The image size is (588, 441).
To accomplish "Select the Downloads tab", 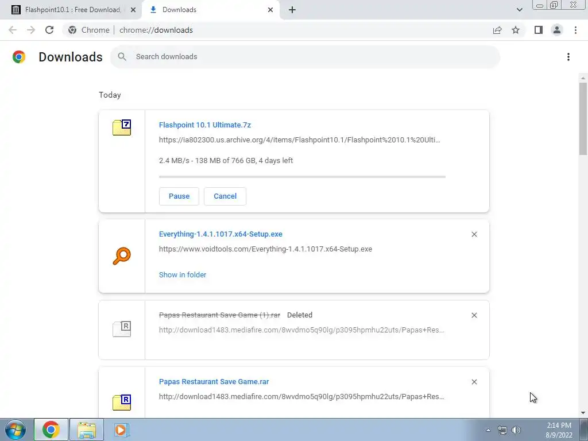I will tap(210, 10).
